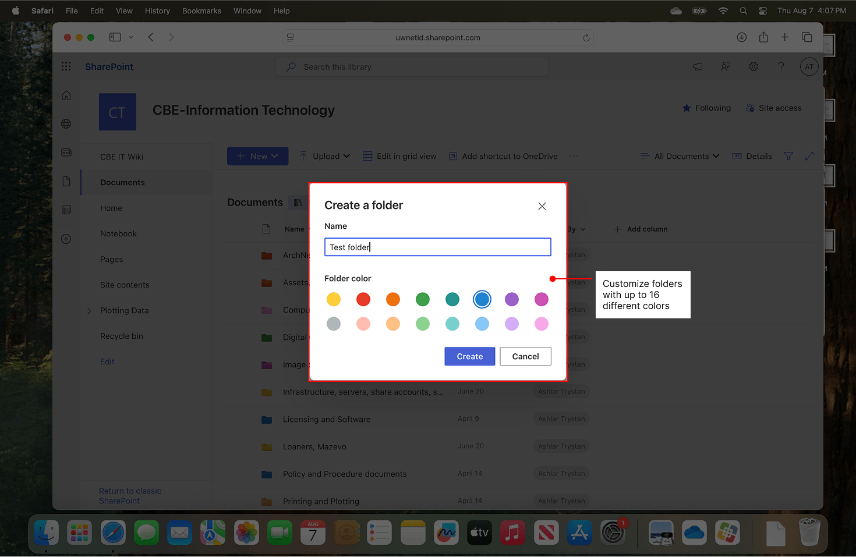Image resolution: width=856 pixels, height=557 pixels.
Task: Open the Help question mark
Action: pyautogui.click(x=781, y=66)
